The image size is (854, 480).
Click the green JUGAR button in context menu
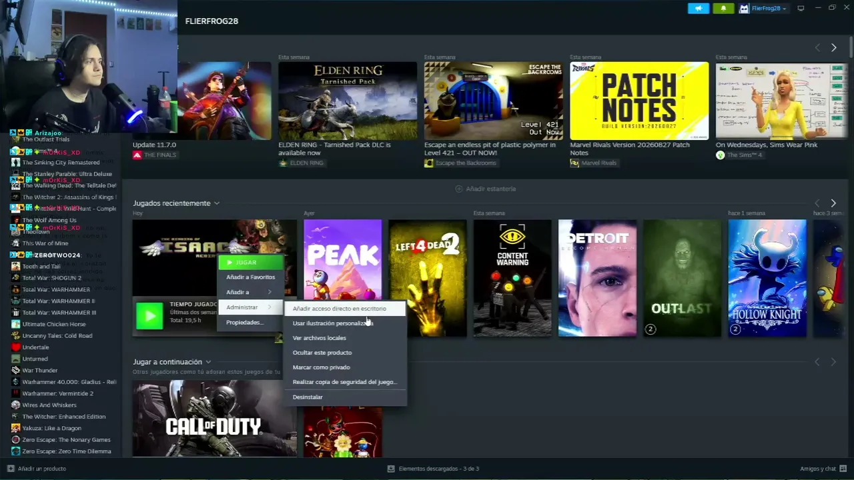click(x=251, y=263)
